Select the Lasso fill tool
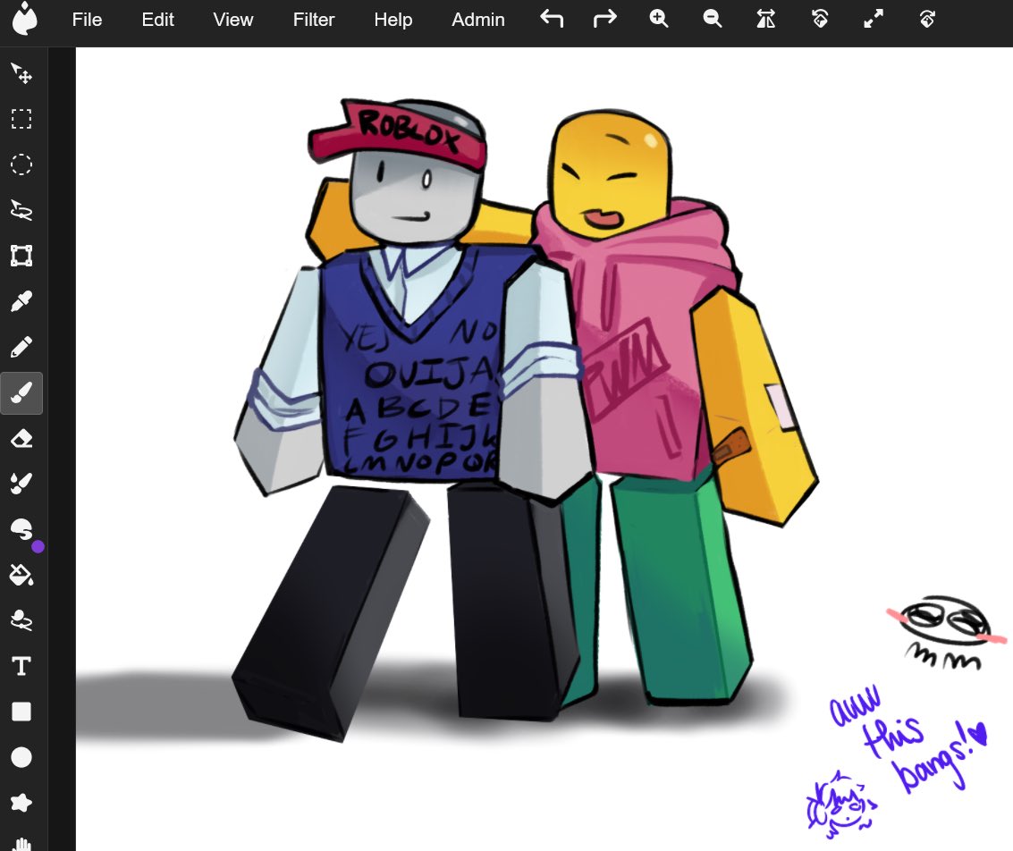Viewport: 1013px width, 851px height. pos(21,620)
